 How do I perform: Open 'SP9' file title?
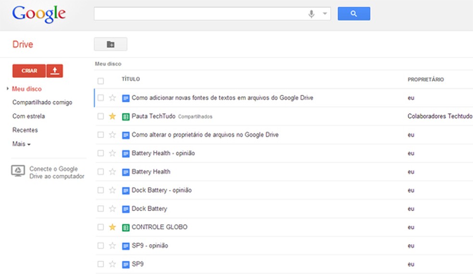coord(137,264)
